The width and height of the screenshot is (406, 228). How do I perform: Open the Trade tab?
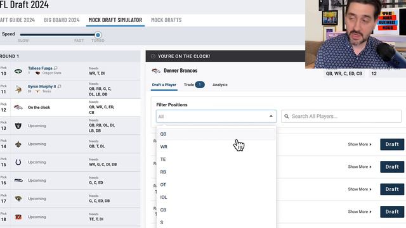click(x=189, y=85)
